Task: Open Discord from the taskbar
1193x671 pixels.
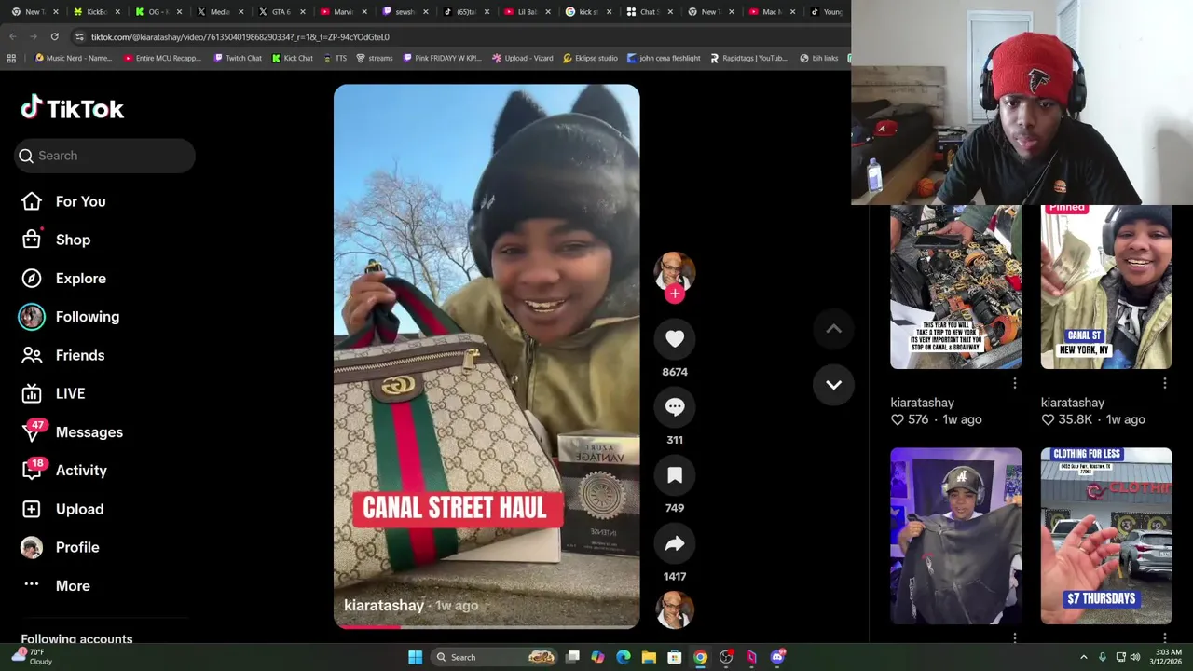Action: coord(777,657)
